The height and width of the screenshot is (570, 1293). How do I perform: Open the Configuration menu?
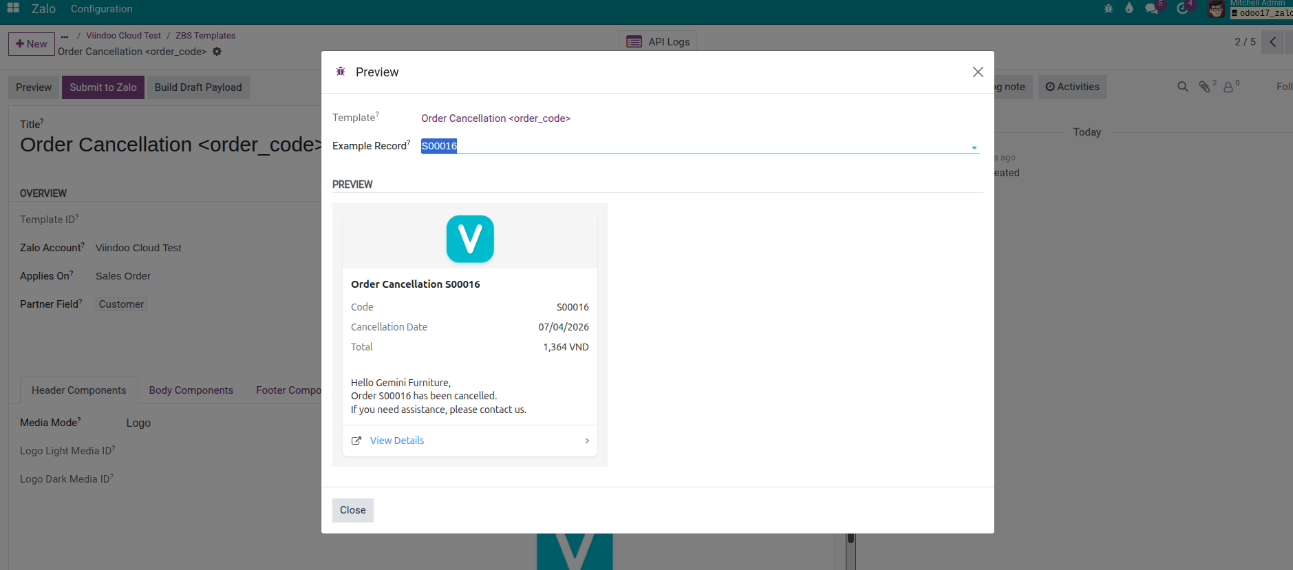(101, 9)
